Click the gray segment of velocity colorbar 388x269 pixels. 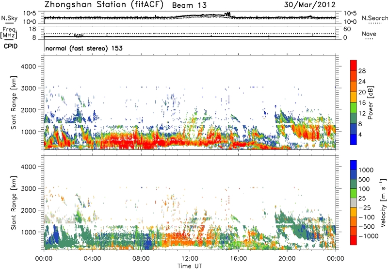pyautogui.click(x=354, y=202)
